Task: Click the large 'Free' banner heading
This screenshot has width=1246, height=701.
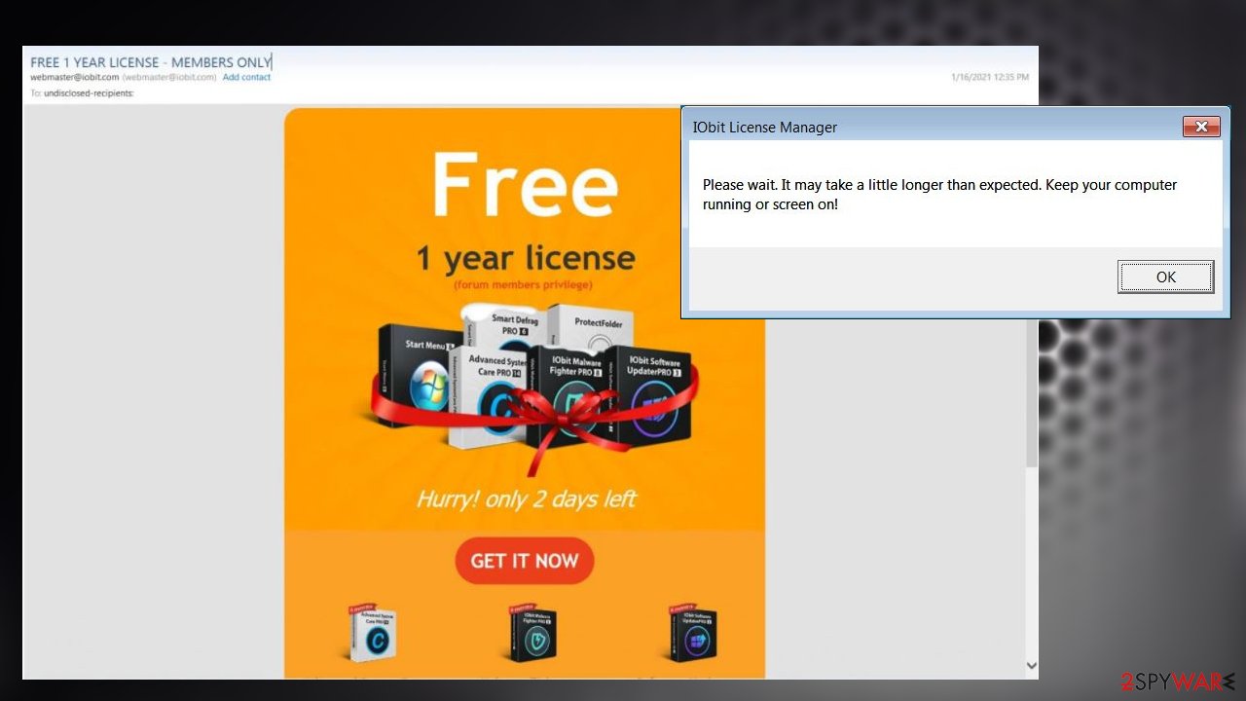Action: [525, 184]
